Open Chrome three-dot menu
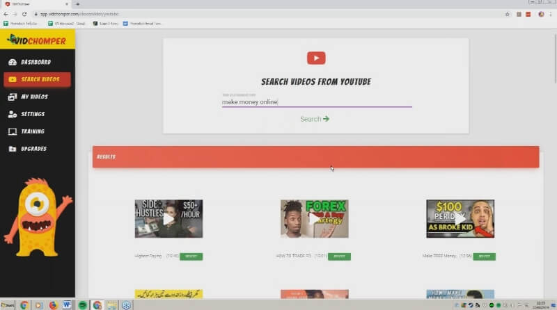 pyautogui.click(x=551, y=14)
